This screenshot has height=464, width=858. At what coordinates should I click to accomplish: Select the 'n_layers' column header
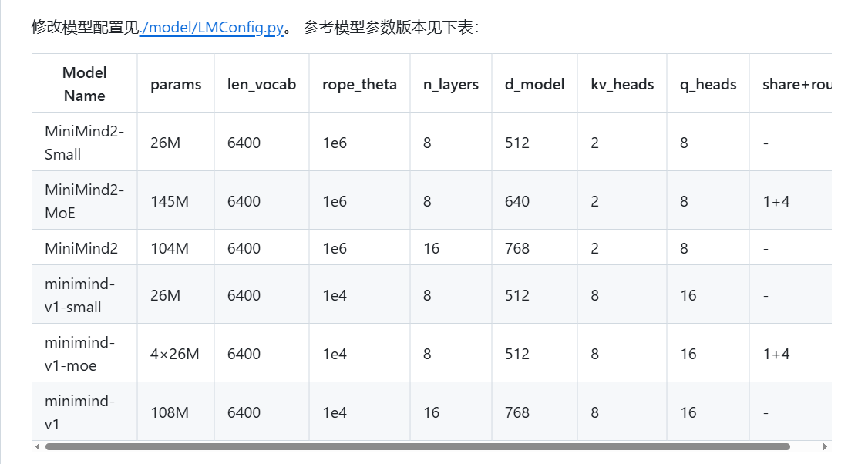451,84
